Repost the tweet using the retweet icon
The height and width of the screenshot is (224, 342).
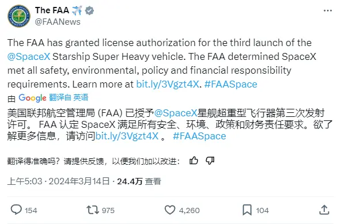(x=93, y=210)
